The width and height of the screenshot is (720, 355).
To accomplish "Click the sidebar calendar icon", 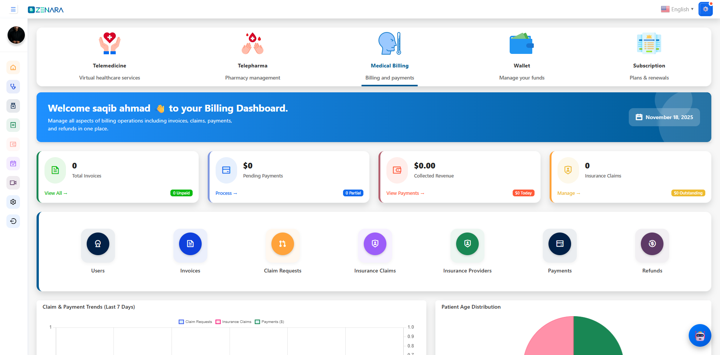I will (x=13, y=164).
